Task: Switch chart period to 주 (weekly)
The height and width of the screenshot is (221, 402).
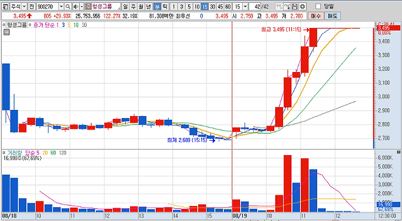Action: click(133, 6)
